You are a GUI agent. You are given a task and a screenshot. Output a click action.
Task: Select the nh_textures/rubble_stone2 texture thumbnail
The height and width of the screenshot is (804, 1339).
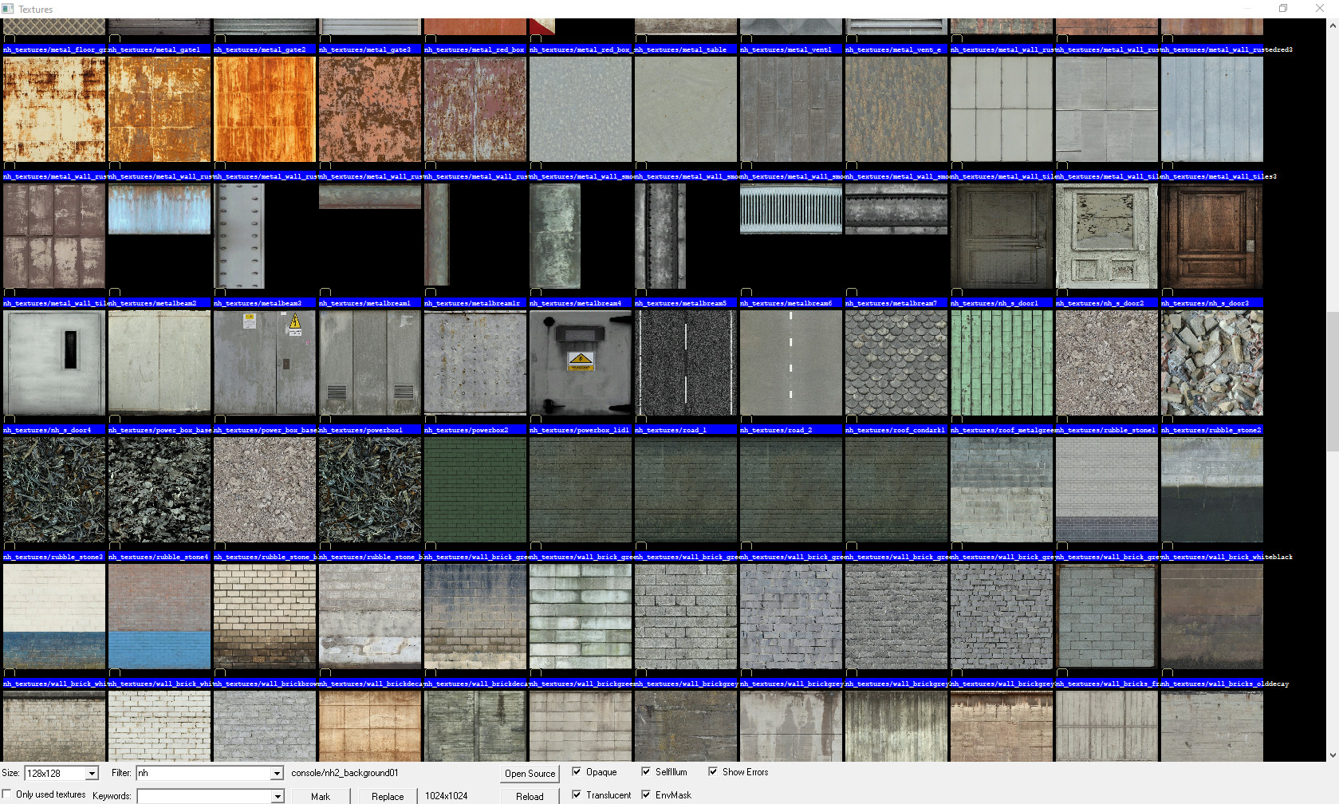pos(1211,363)
